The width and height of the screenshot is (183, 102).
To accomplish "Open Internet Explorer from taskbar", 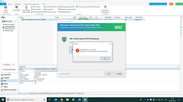I will (x=73, y=100).
